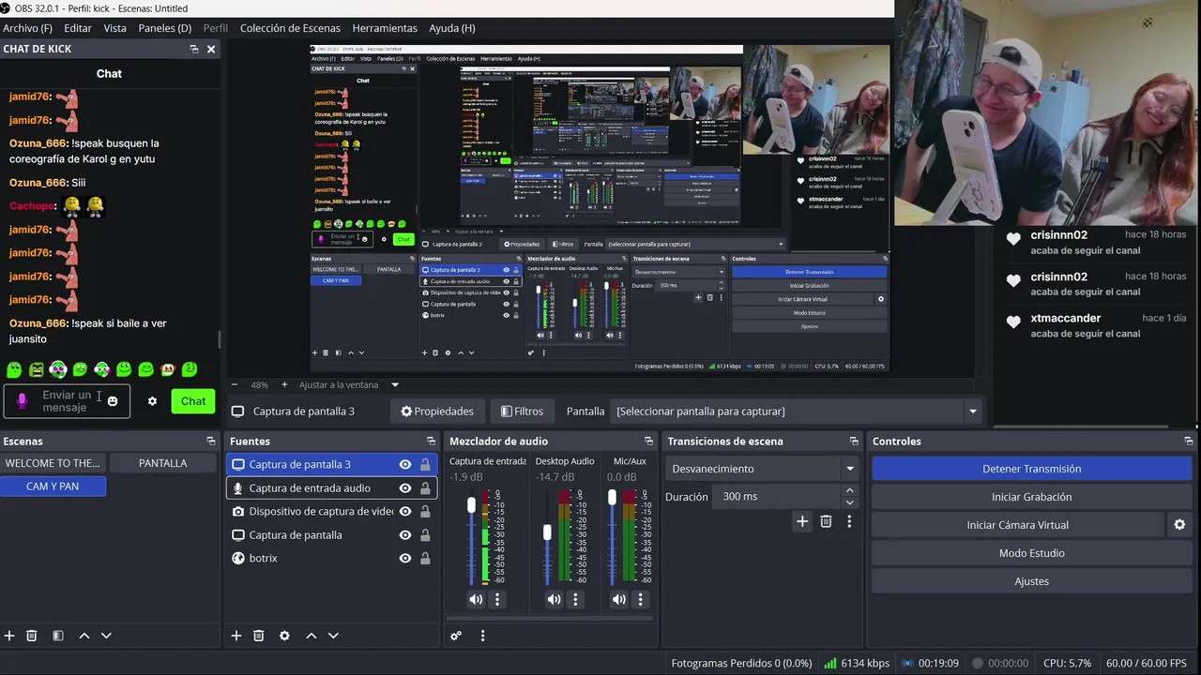The height and width of the screenshot is (675, 1201).
Task: Adjust the Desktop Audio volume slider
Action: (547, 532)
